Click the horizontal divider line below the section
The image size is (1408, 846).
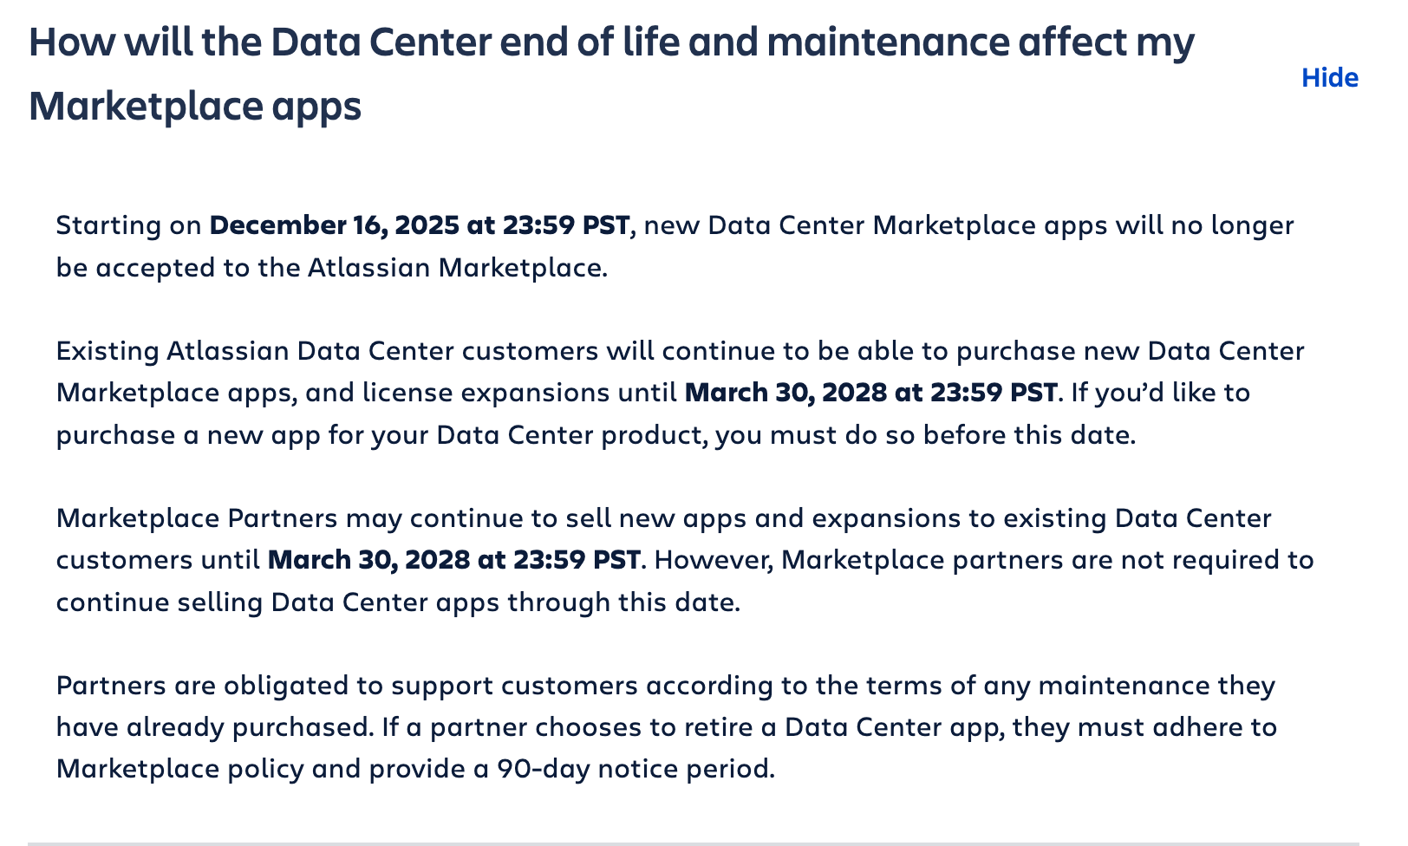[693, 842]
